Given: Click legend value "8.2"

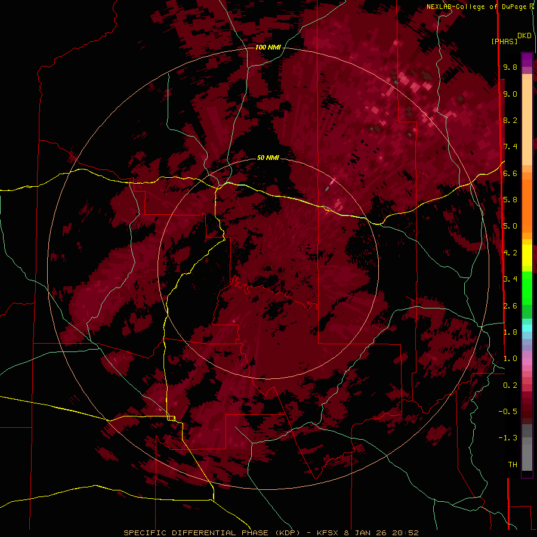Looking at the screenshot, I should (510, 120).
